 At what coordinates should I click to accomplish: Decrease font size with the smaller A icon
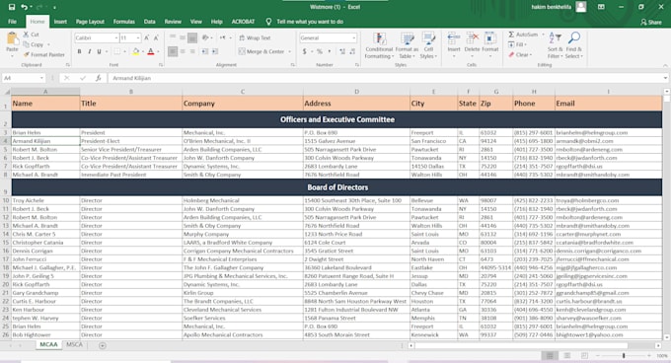(x=156, y=38)
